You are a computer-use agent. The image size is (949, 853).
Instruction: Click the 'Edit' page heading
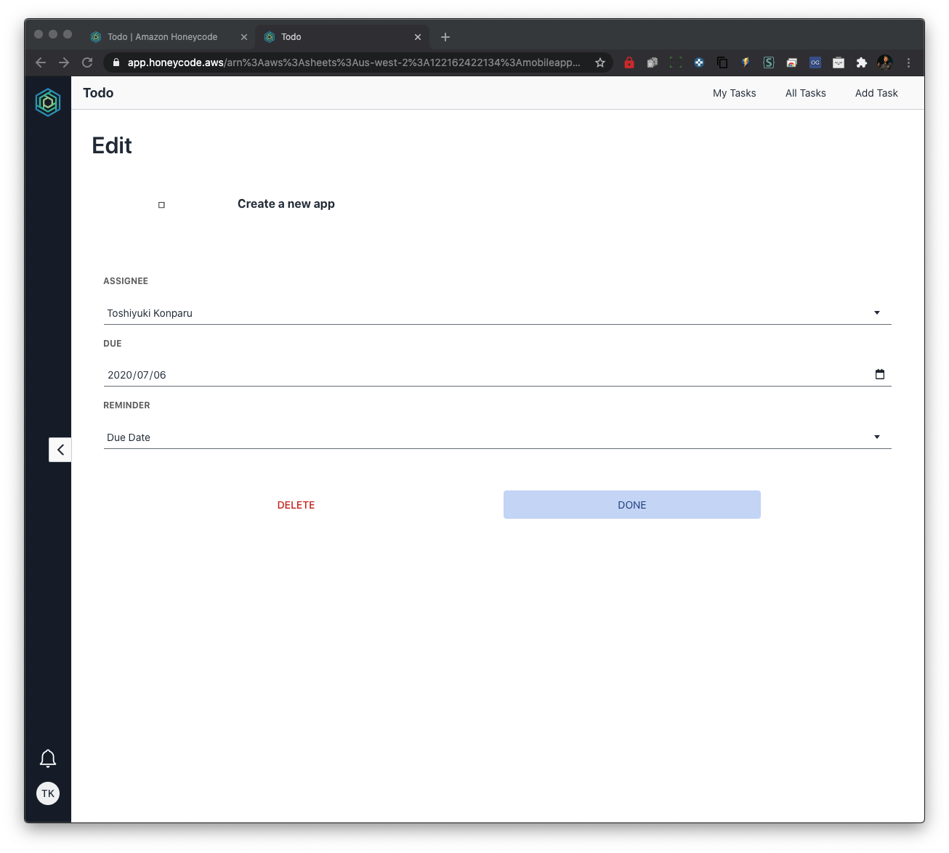coord(112,145)
